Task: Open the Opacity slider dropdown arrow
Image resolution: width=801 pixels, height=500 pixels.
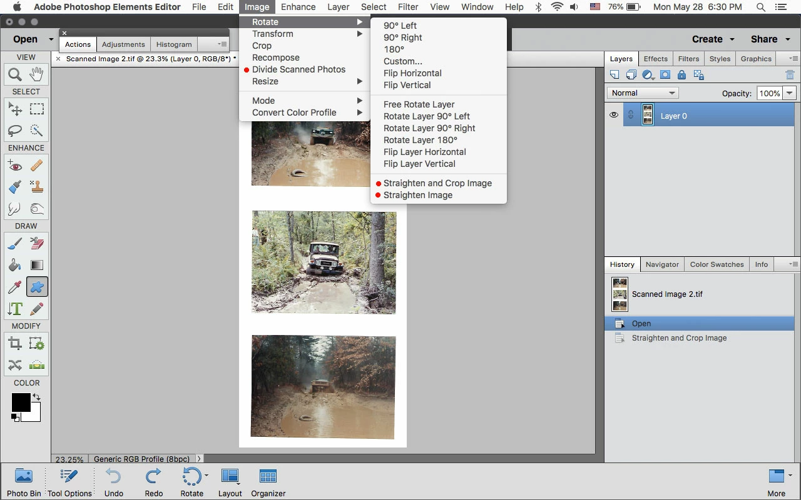Action: pos(789,93)
